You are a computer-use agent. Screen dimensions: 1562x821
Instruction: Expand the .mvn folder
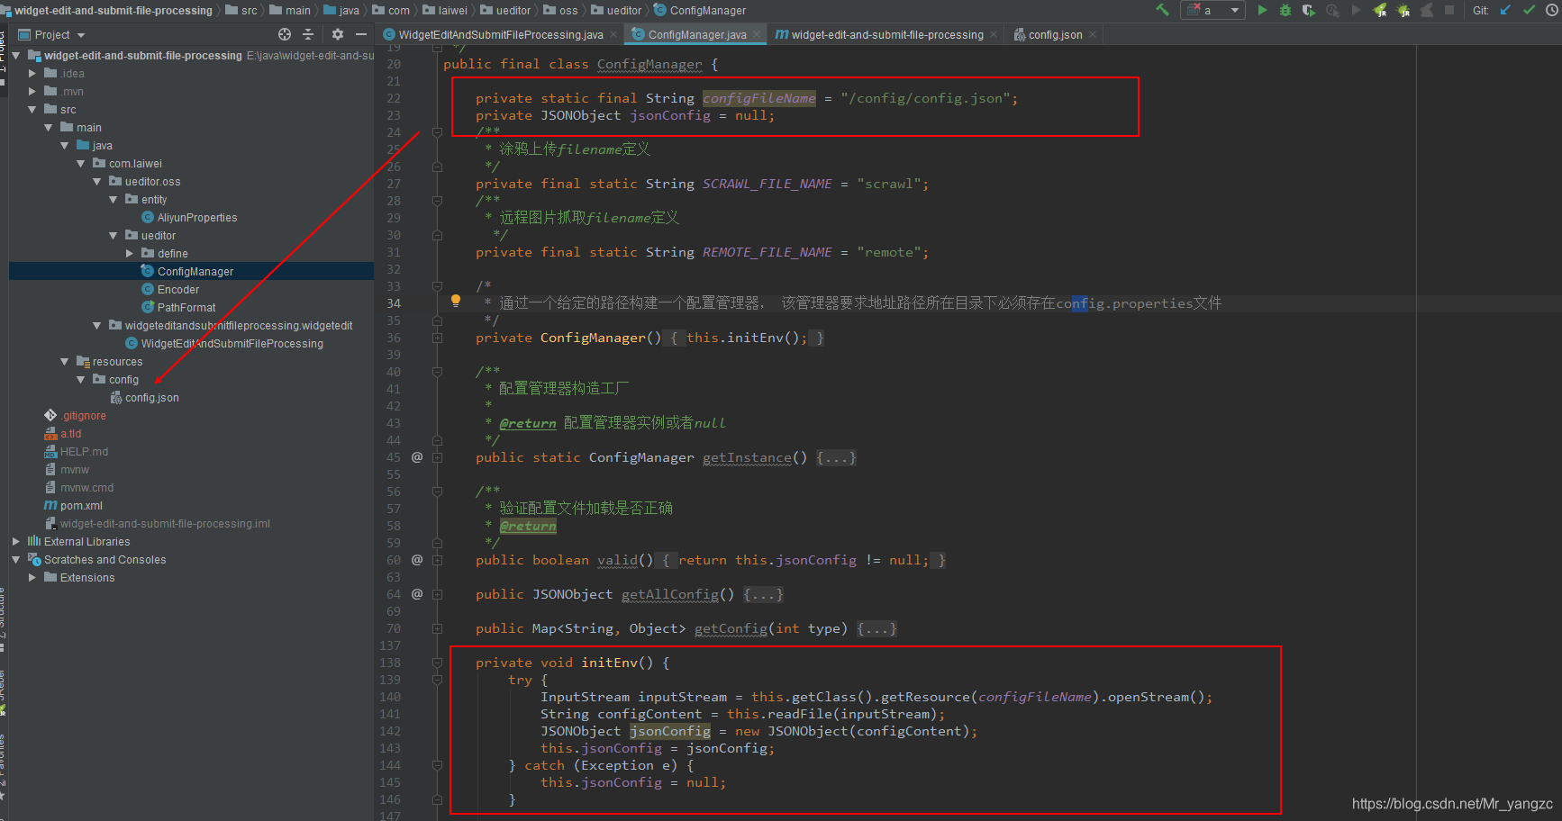pos(32,91)
